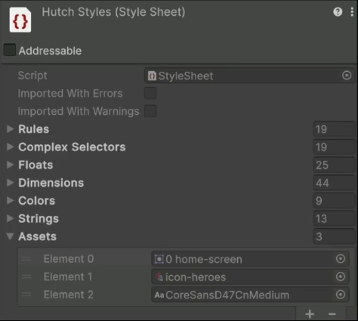Screen dimensions: 358x321
Task: Toggle the Imported With Warnings checkbox
Action: [150, 111]
